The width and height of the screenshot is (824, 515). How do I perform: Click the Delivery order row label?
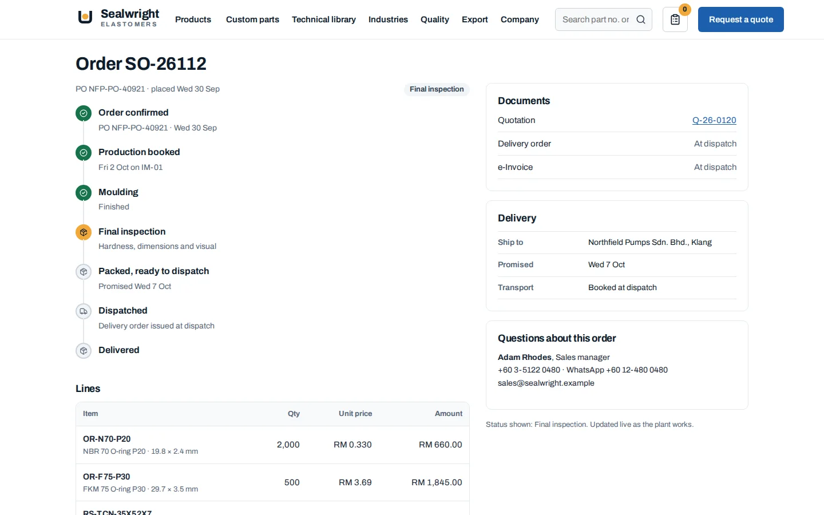524,144
